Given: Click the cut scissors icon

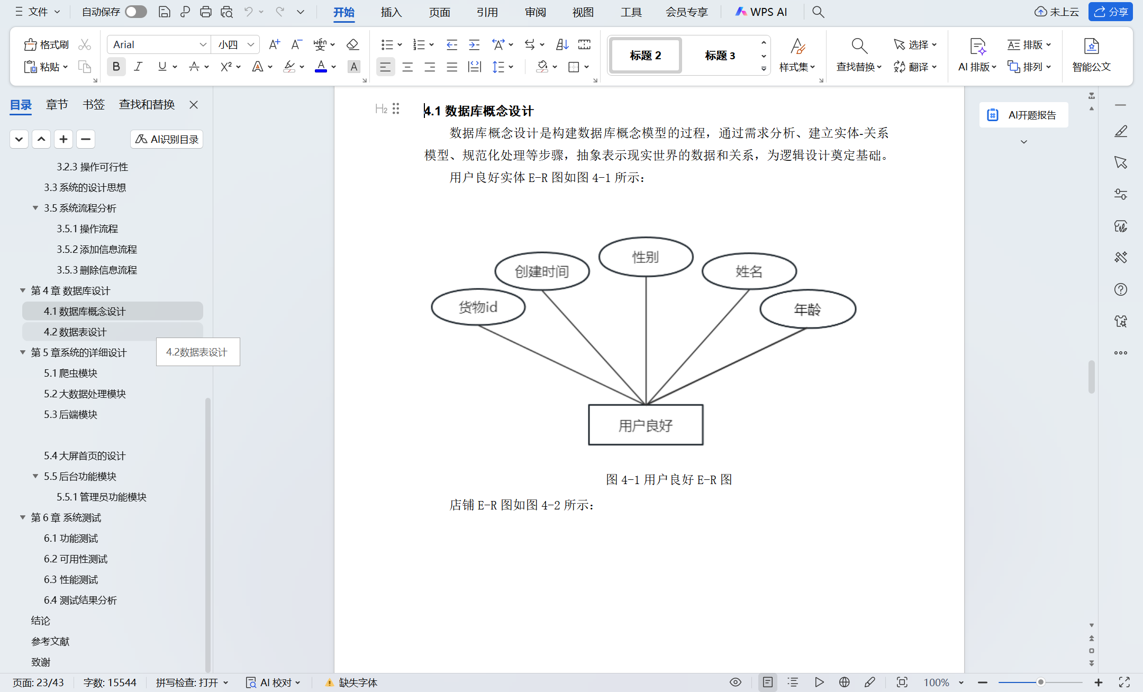Looking at the screenshot, I should tap(85, 44).
